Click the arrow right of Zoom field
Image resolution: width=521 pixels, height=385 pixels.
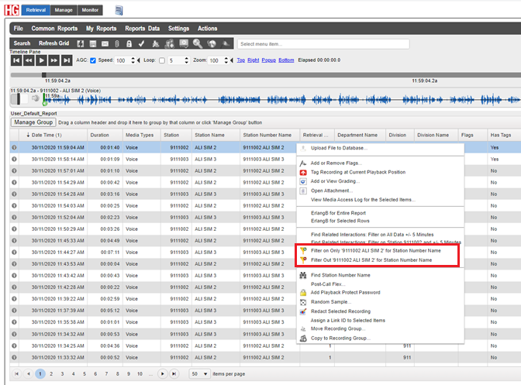(232, 60)
